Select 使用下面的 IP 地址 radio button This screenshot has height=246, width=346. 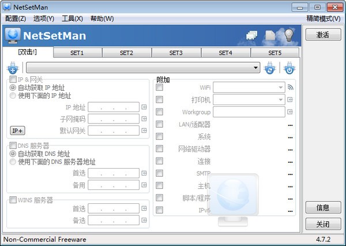13,96
